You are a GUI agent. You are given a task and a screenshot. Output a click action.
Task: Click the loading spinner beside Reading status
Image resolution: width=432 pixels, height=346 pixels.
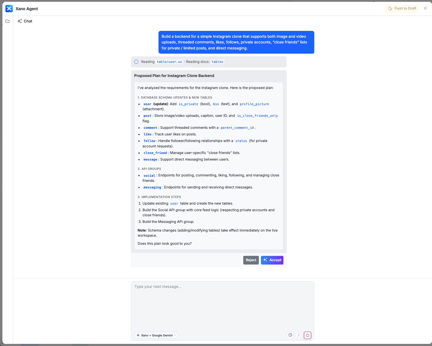point(136,62)
